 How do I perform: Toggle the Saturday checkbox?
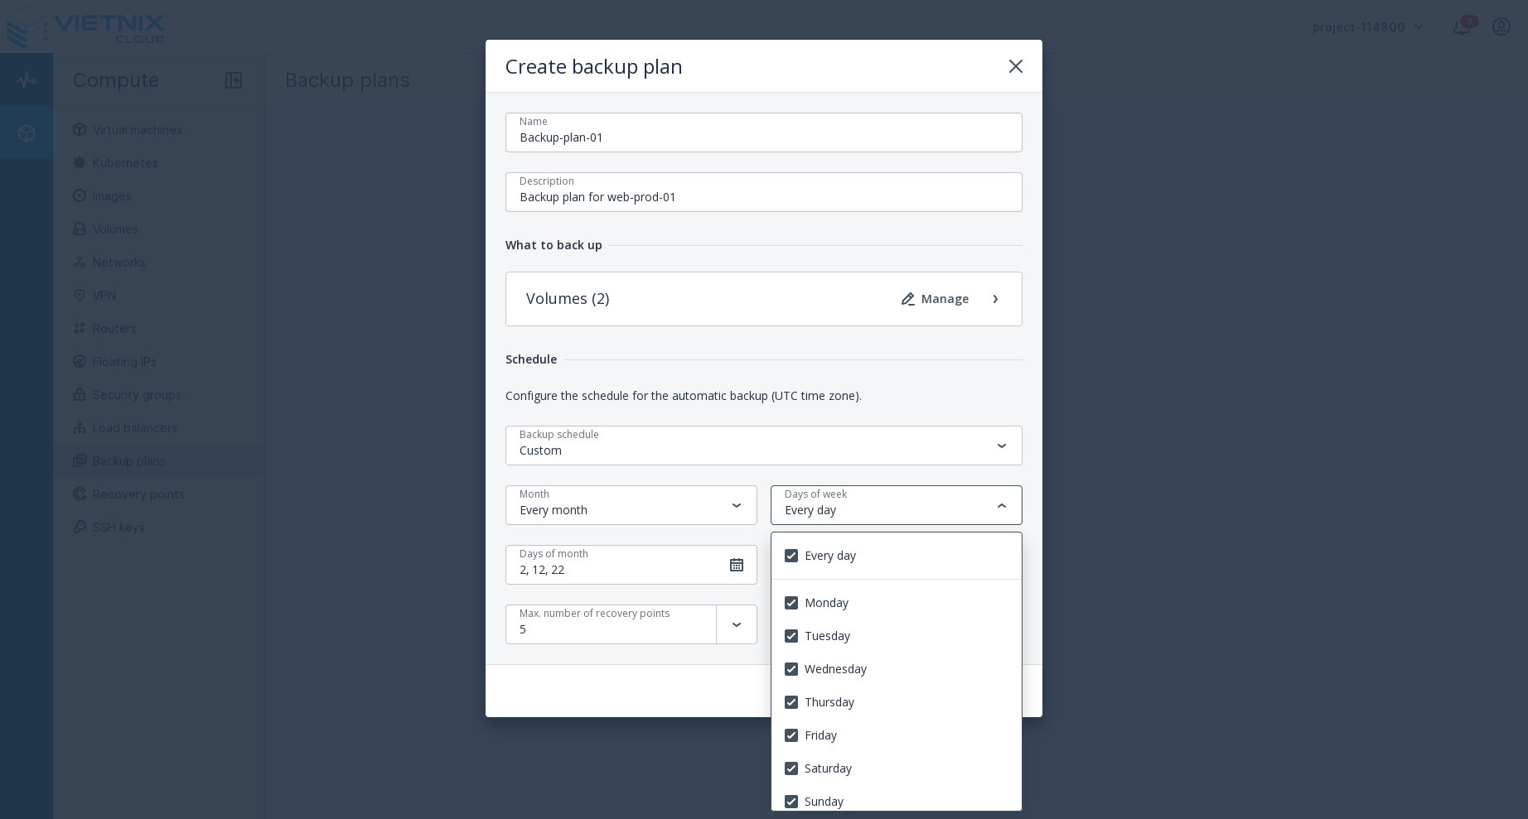tap(791, 768)
